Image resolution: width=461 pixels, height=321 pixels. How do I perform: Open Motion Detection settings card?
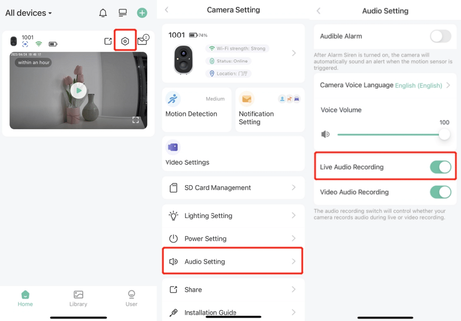tap(196, 110)
